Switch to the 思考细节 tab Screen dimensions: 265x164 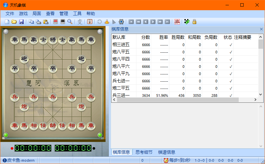point(144,152)
